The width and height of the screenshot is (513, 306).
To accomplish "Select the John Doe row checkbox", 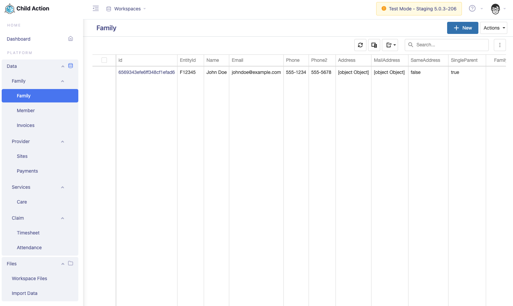I will tap(104, 72).
